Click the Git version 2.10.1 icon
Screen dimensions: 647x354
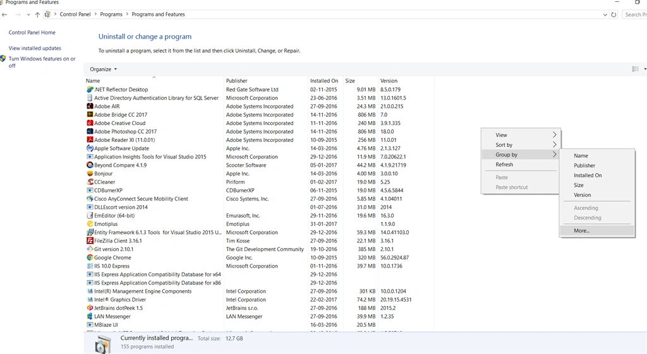pos(90,249)
